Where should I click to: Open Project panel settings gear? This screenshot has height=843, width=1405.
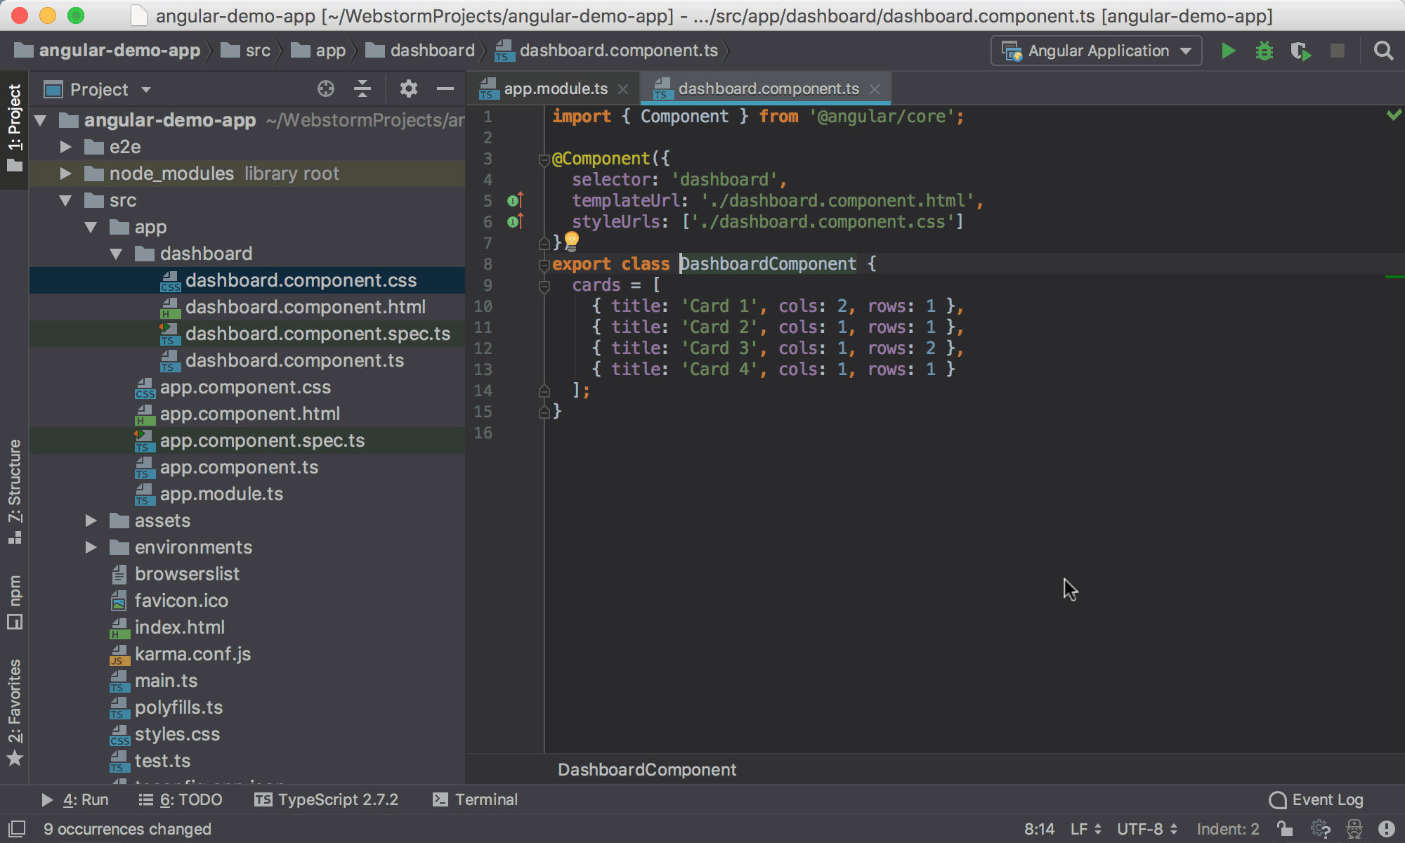pyautogui.click(x=408, y=89)
